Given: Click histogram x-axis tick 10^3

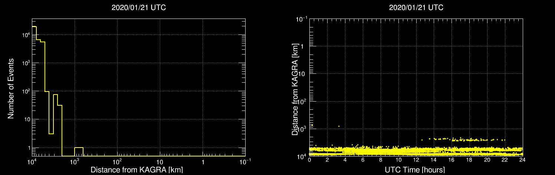Looking at the screenshot, I should [x=75, y=162].
